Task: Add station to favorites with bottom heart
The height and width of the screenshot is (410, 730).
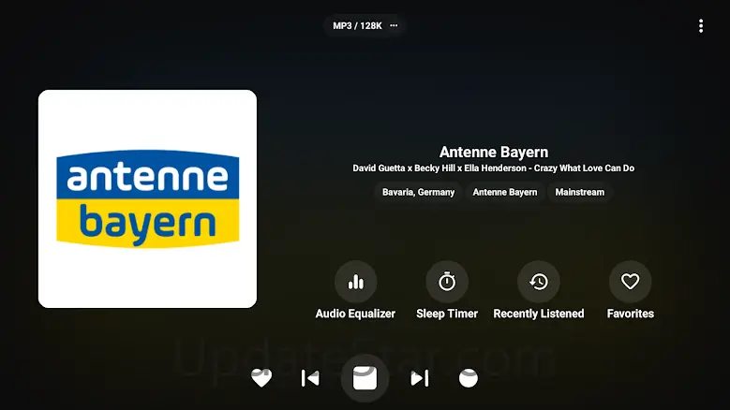Action: [x=261, y=378]
